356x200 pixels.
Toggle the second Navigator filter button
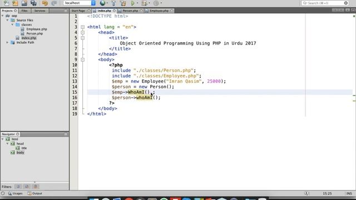(27, 187)
